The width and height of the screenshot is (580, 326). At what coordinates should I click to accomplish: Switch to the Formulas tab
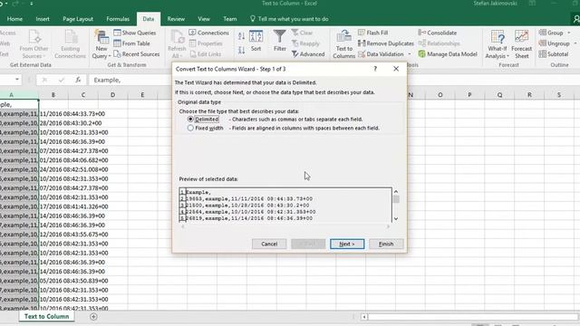tap(118, 19)
